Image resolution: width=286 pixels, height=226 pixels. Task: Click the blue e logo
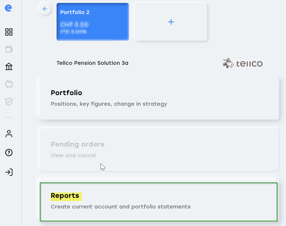click(8, 8)
